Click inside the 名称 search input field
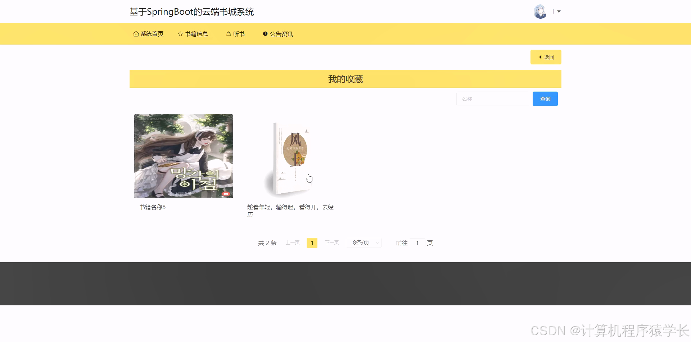The image size is (691, 342). pos(492,98)
